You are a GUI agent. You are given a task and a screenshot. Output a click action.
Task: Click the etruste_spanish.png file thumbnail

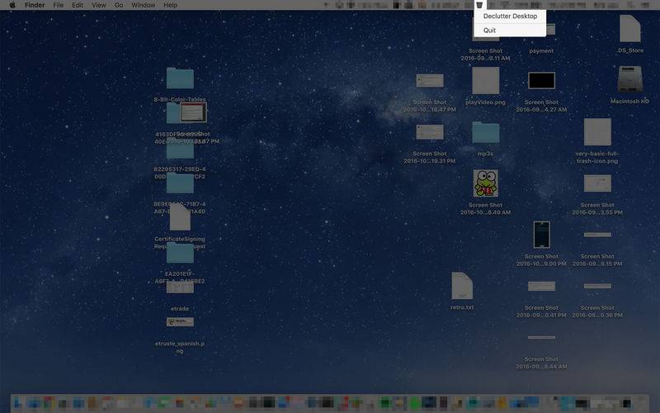[x=180, y=322]
